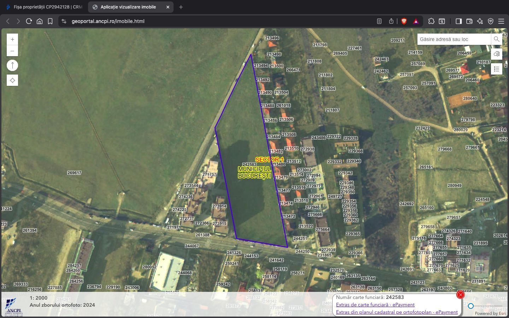Toggle the browser sidebar panel

(x=458, y=21)
